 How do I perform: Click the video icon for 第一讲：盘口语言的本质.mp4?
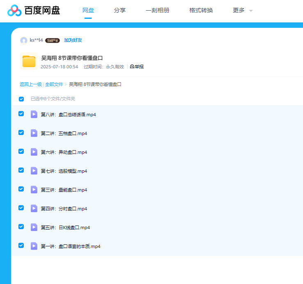(x=34, y=246)
